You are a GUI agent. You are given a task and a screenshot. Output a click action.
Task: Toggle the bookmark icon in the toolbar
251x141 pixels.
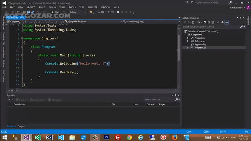pos(118,12)
